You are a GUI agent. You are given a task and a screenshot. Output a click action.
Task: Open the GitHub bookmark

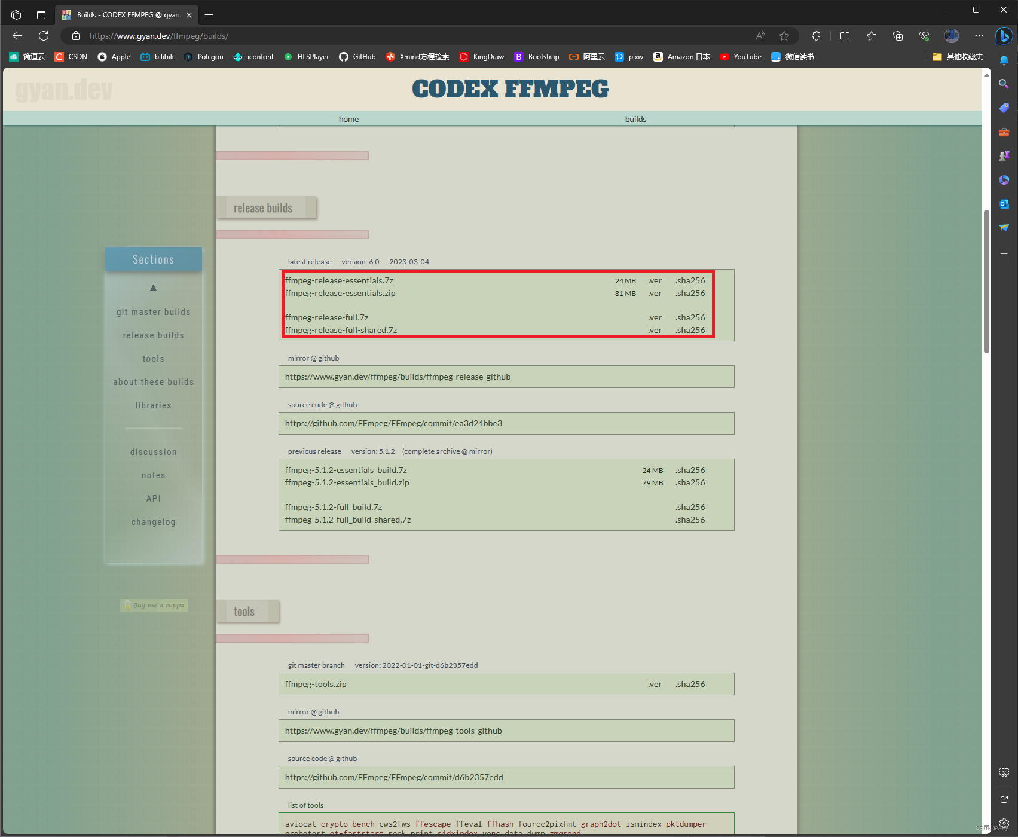[357, 57]
